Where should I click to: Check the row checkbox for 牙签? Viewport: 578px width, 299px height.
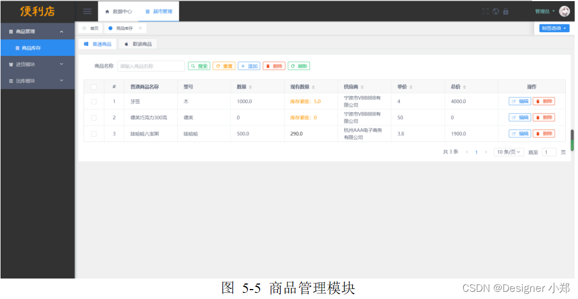coord(94,101)
